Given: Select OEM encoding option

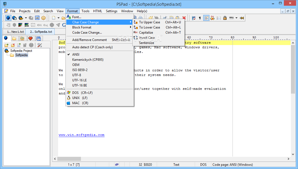Looking at the screenshot, I should click(100, 65).
